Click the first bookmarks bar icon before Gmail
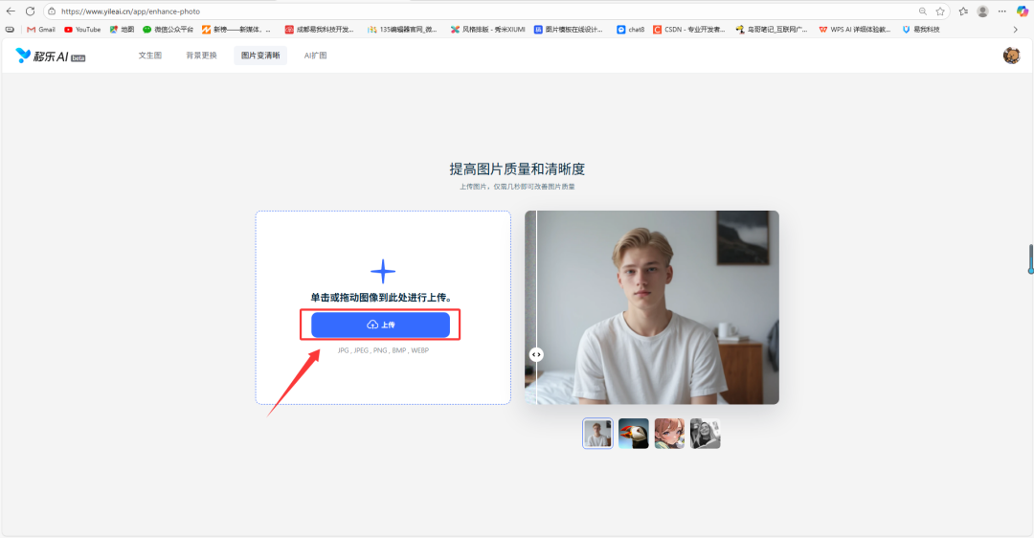 point(10,30)
